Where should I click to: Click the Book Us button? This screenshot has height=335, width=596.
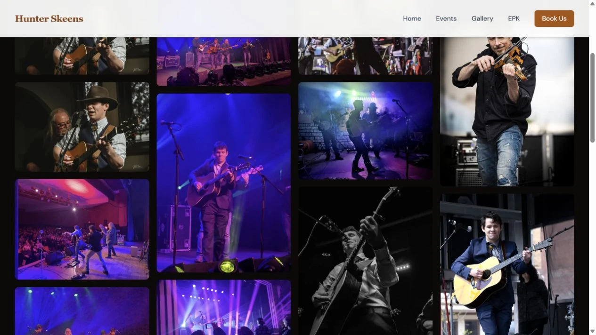(x=554, y=18)
